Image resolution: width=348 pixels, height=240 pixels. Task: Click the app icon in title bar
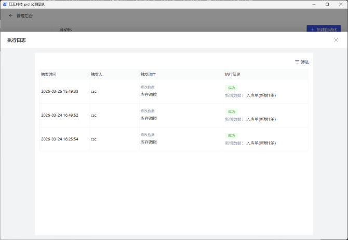pos(5,4)
